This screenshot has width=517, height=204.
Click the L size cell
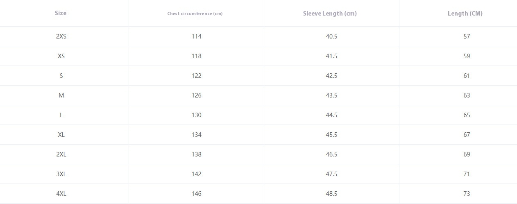tap(61, 115)
